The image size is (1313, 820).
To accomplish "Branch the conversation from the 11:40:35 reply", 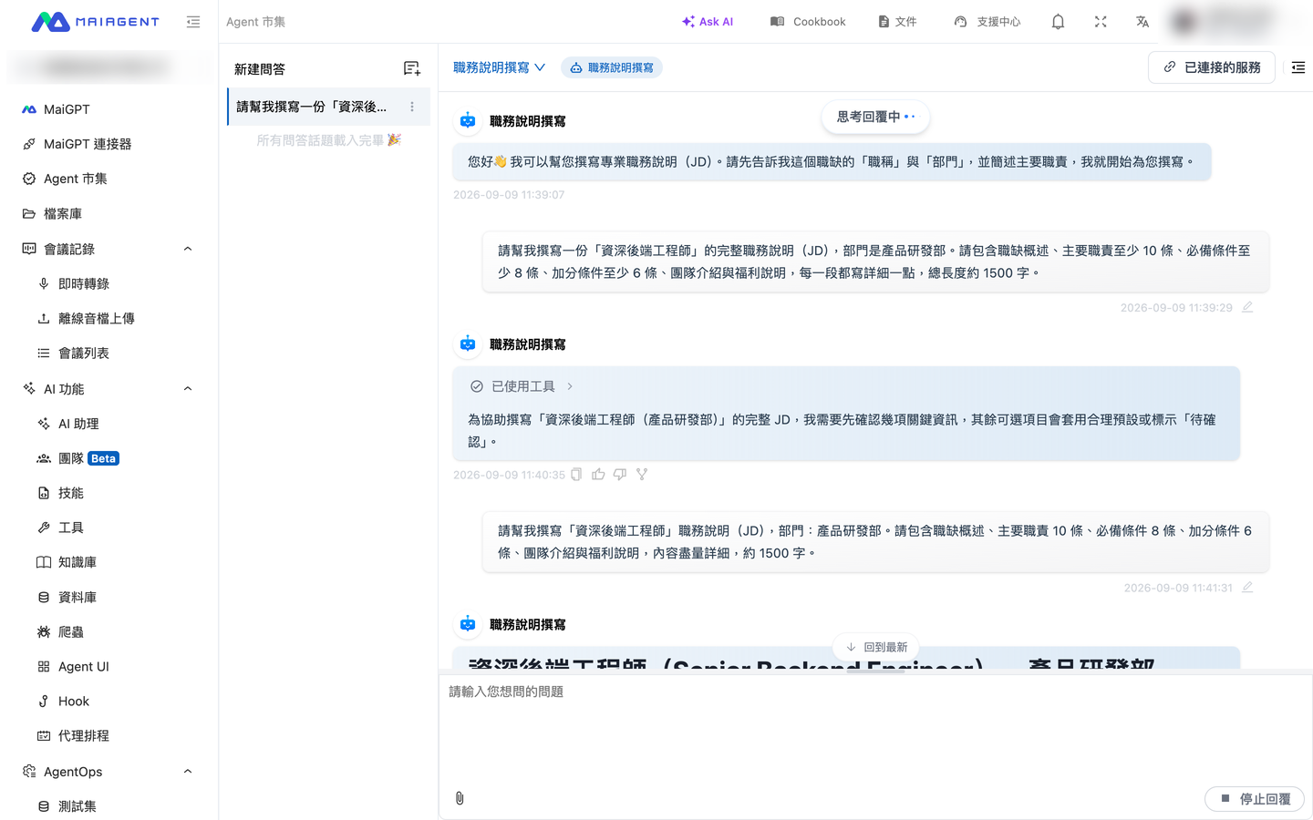I will 642,475.
